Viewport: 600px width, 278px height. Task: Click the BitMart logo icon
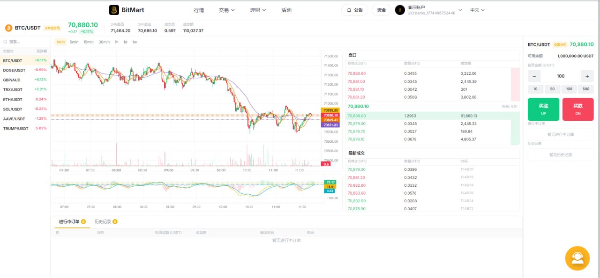pos(113,9)
